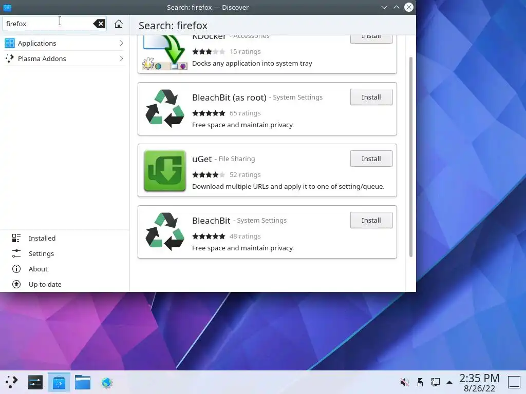Go to Discover home page

click(119, 24)
